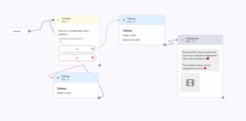Click the output connector dot of the Сообщение block

(x=223, y=98)
